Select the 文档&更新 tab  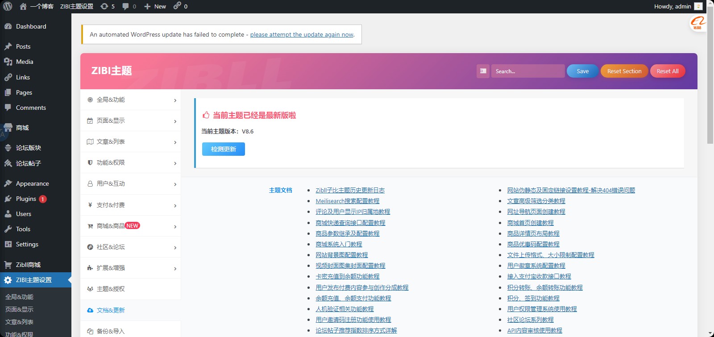130,310
